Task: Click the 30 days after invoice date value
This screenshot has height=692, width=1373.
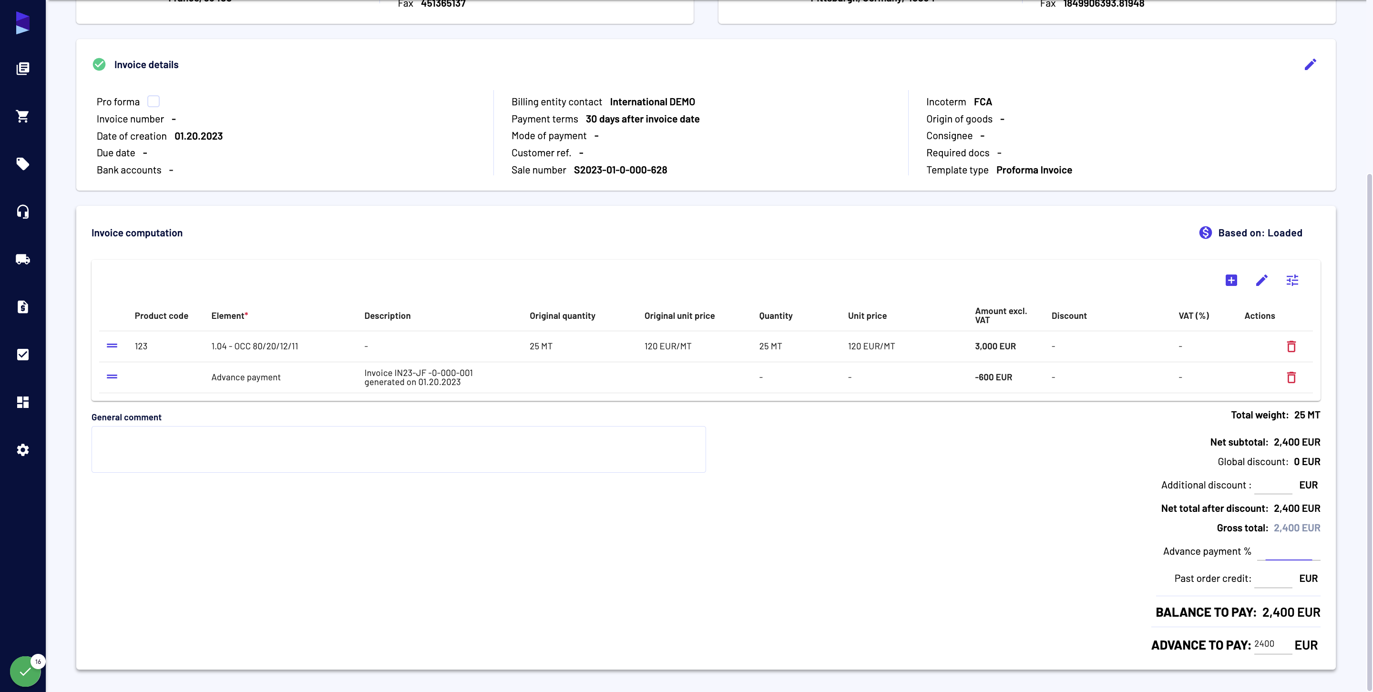Action: click(642, 119)
